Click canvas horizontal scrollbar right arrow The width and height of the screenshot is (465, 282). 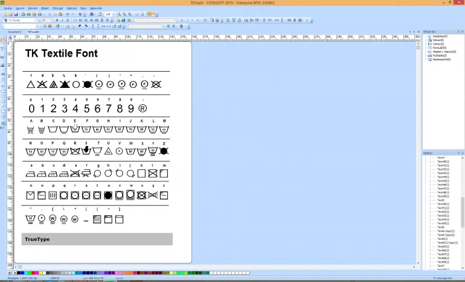[x=414, y=266]
